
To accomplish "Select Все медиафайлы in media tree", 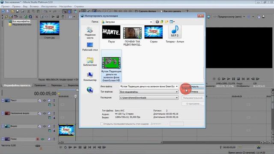I will [21, 21].
